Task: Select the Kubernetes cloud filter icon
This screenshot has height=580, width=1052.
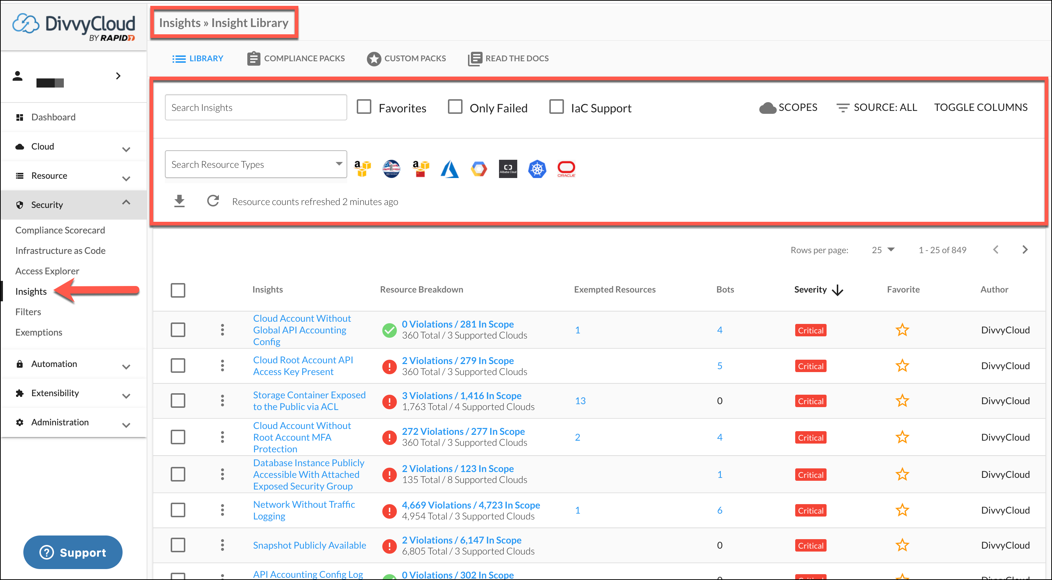Action: pos(537,169)
